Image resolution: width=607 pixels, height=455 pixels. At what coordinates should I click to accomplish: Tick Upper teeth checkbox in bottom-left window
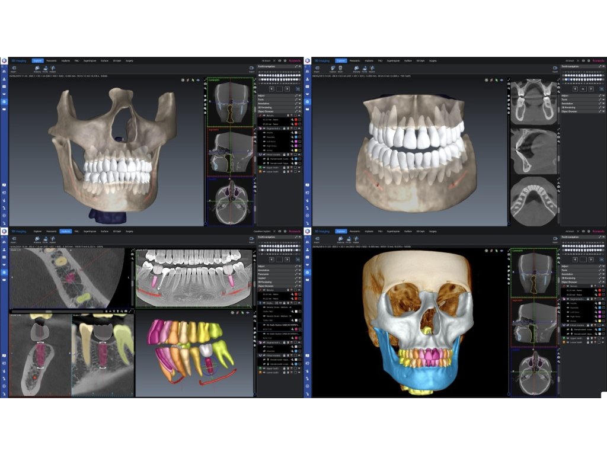click(x=295, y=368)
